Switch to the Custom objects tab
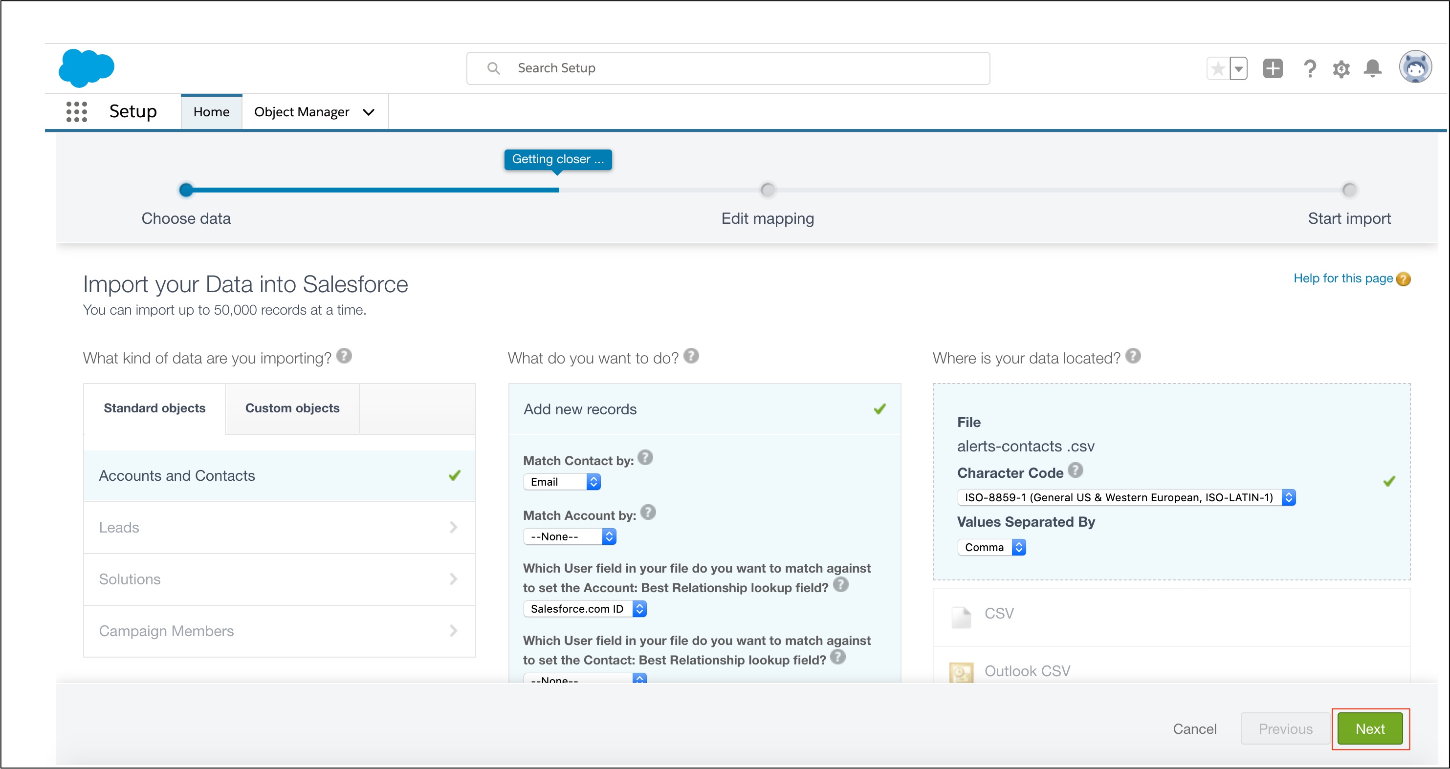The width and height of the screenshot is (1450, 769). pos(292,408)
